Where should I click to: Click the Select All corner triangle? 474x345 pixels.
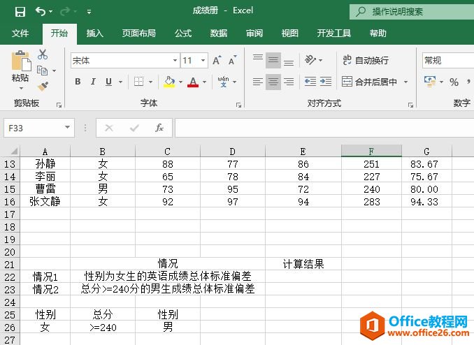pos(14,151)
